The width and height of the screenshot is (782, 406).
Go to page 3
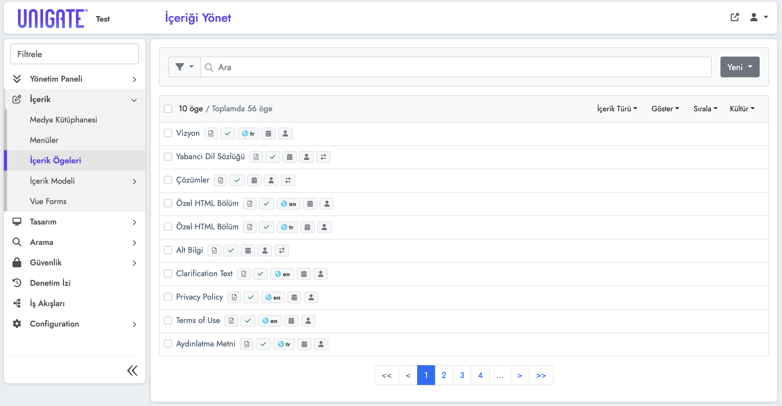(x=462, y=375)
